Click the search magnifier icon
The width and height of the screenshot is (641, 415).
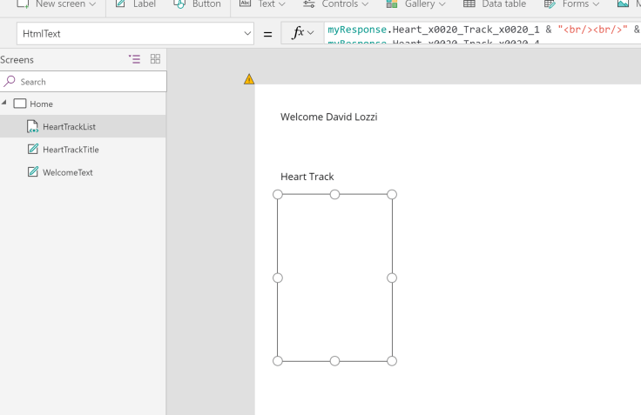(10, 81)
